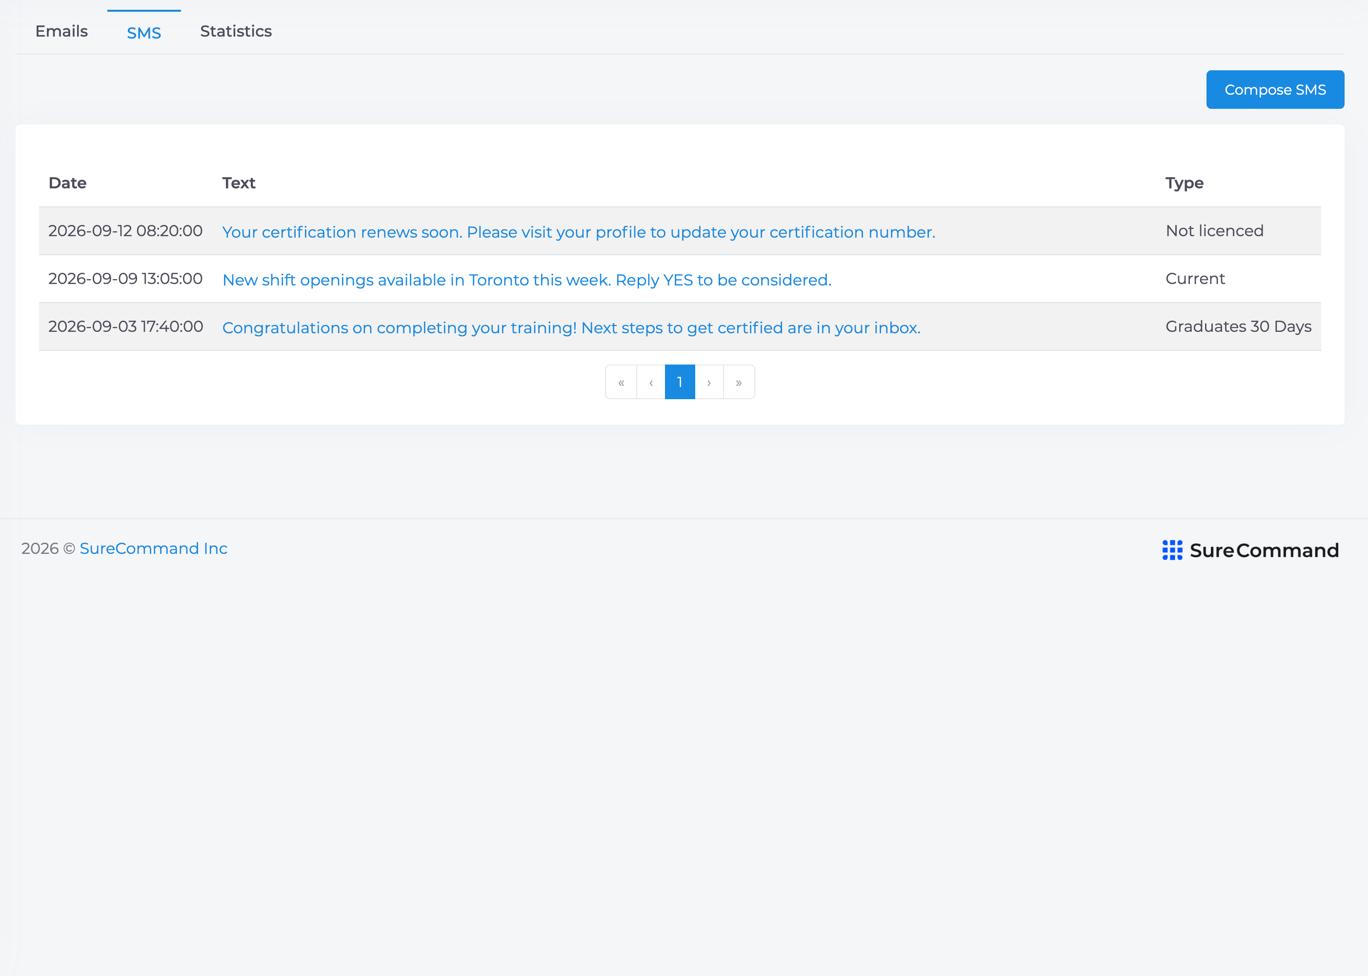
Task: Go to next page with single-right arrow
Action: pos(709,382)
